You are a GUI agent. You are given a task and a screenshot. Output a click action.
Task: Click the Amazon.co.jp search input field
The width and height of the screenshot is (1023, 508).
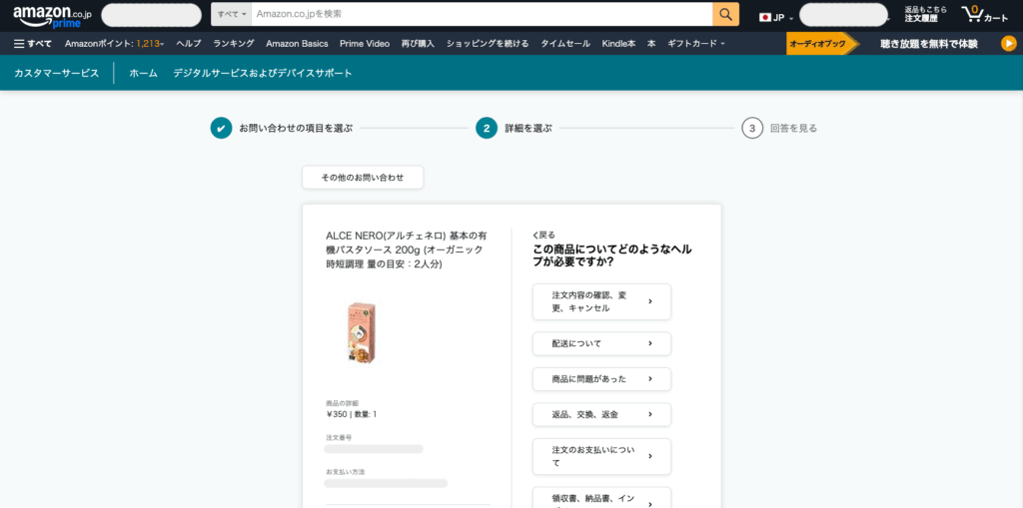(x=482, y=14)
